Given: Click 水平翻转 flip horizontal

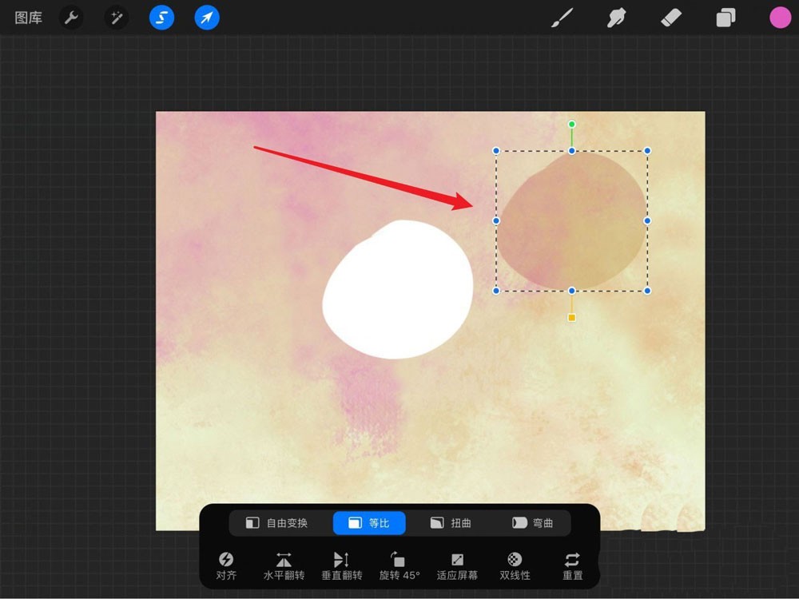Looking at the screenshot, I should coord(284,566).
